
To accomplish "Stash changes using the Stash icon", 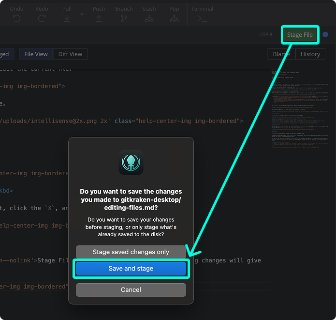I will [x=149, y=18].
